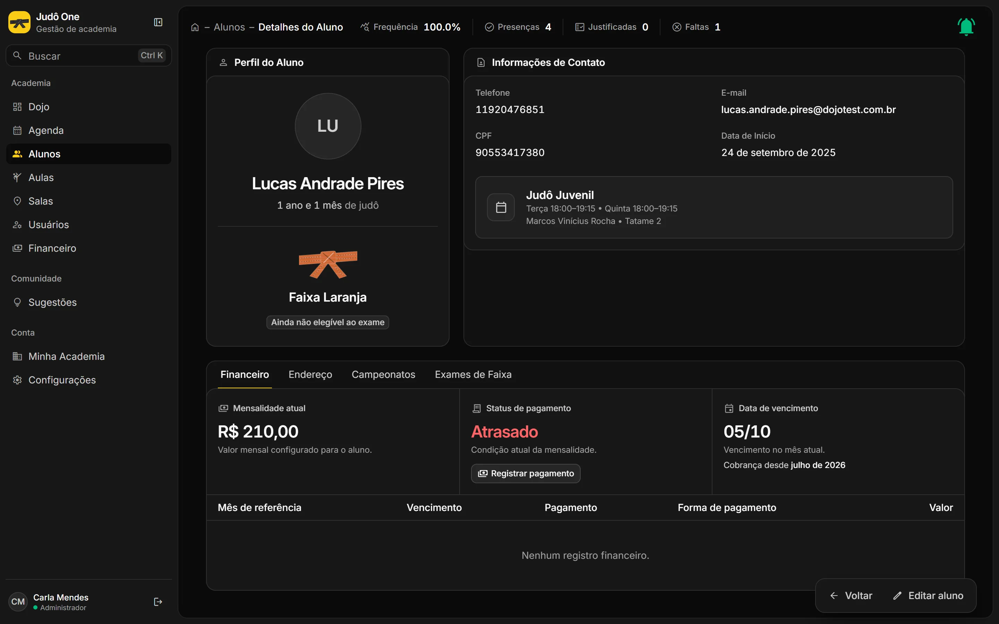Click the Voltar button
Viewport: 999px width, 624px height.
(851, 596)
